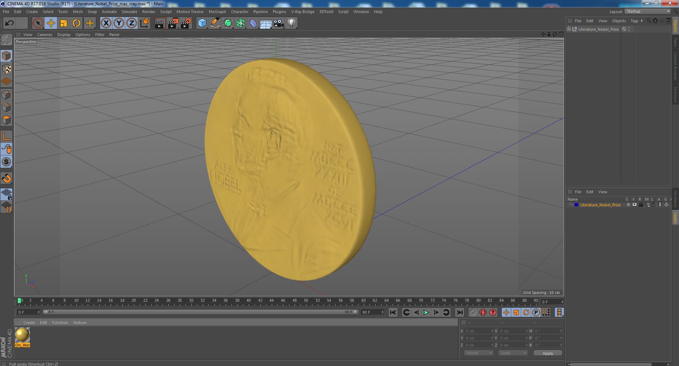Click the Apply coordinates button

[548, 353]
